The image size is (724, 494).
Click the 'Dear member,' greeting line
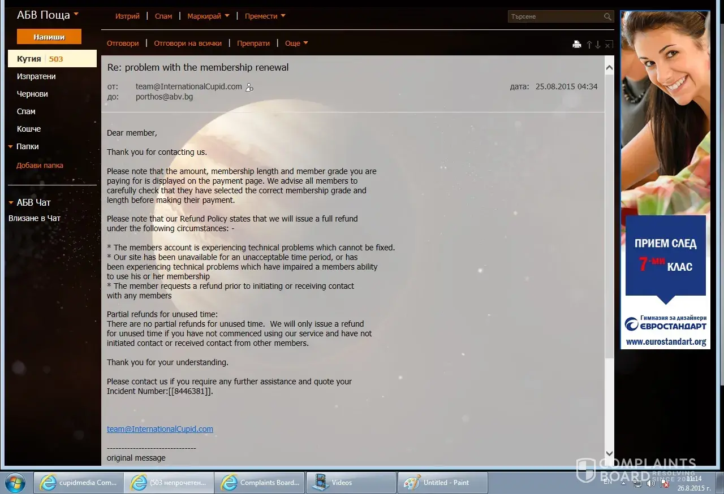[x=132, y=133]
